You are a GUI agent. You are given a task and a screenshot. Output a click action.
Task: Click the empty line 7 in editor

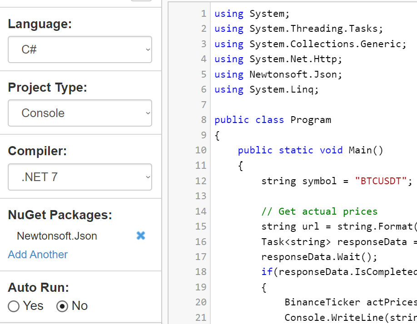point(314,105)
